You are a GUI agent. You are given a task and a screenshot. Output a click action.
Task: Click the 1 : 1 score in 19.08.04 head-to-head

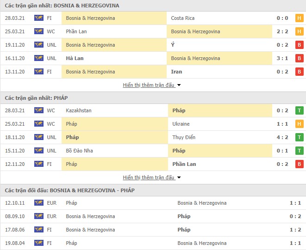(x=295, y=243)
